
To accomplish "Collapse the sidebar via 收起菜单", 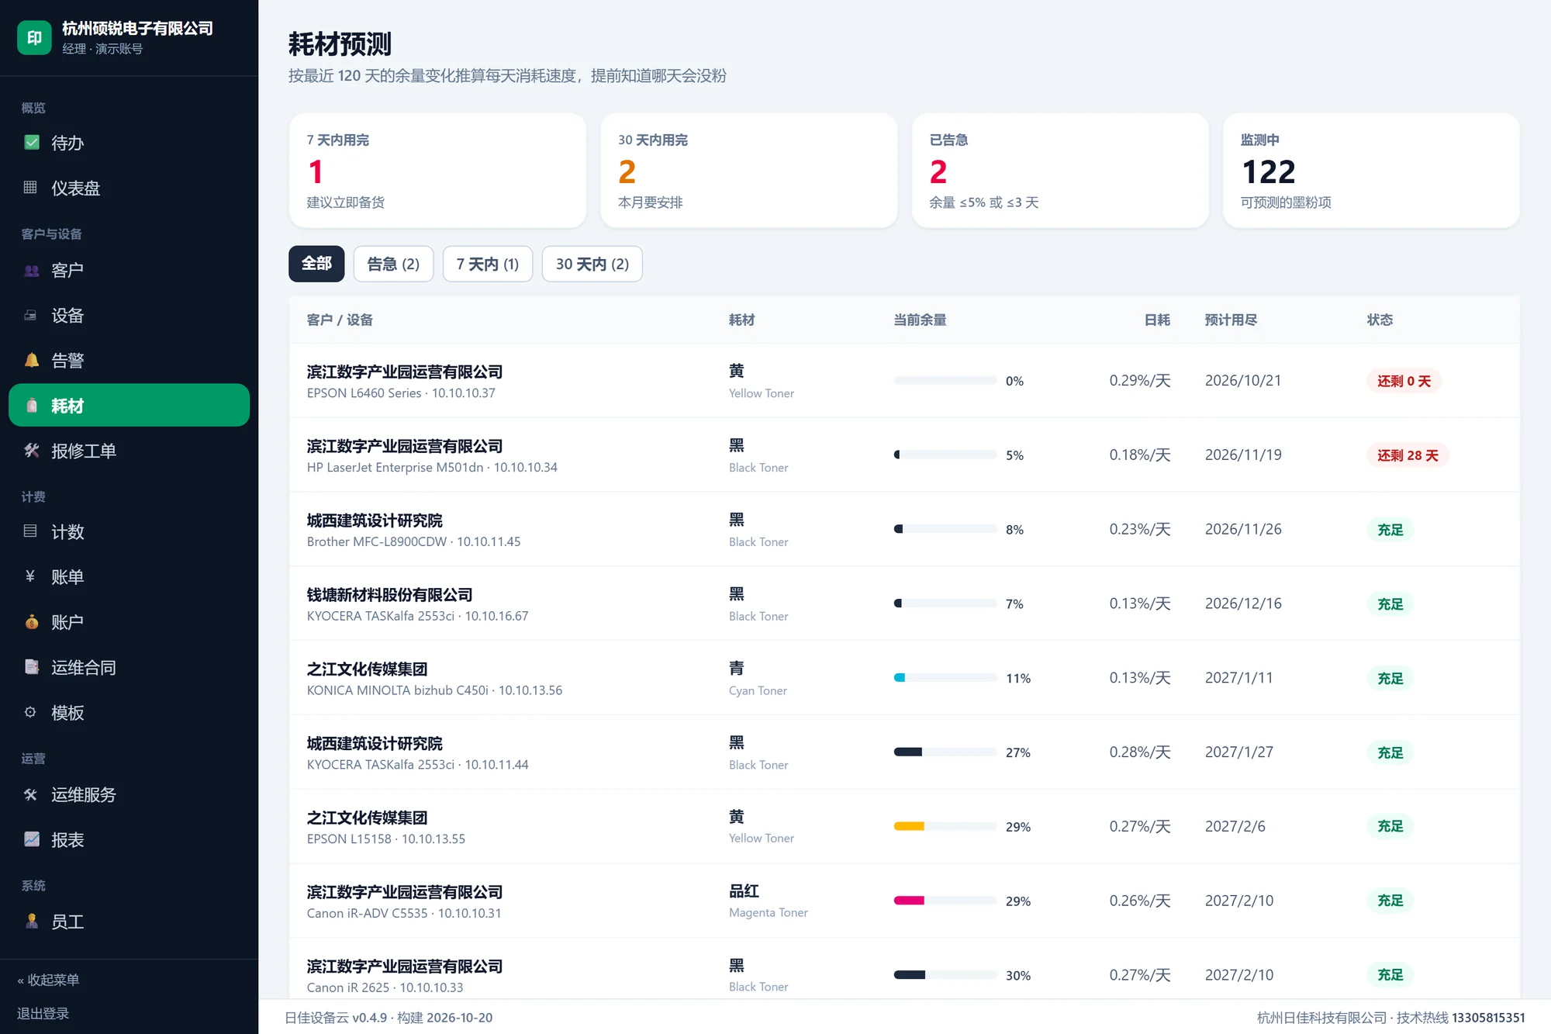I will (x=48, y=980).
